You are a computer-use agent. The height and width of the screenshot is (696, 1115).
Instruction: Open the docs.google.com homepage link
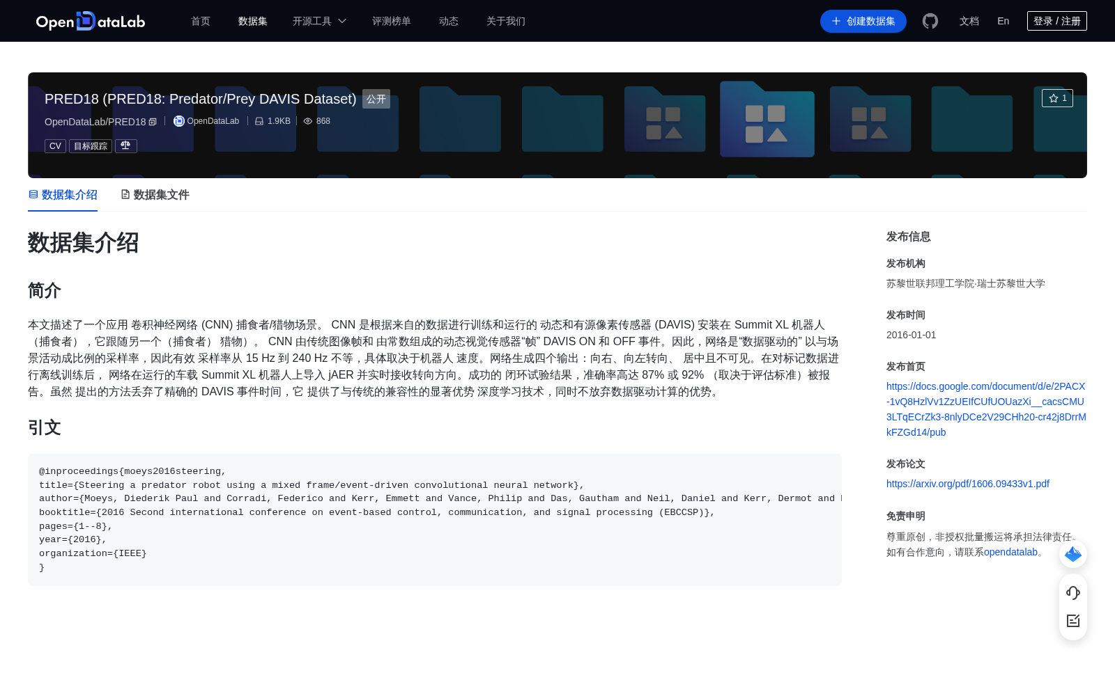coord(986,409)
